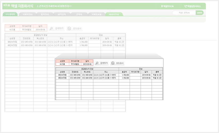
Task: Select first row 엑셀 외 2건 cell in enlarged inset
Action: click(x=157, y=75)
